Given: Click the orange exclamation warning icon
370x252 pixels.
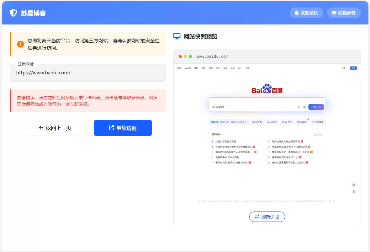Looking at the screenshot, I should 20,44.
